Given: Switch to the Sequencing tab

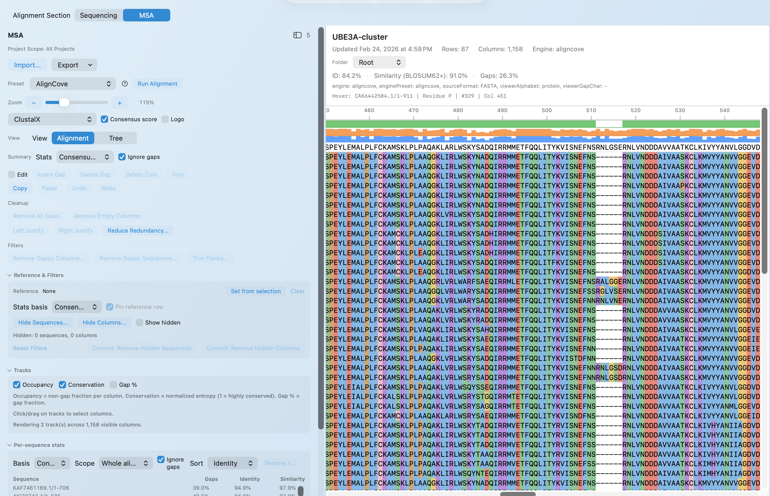Looking at the screenshot, I should click(98, 15).
